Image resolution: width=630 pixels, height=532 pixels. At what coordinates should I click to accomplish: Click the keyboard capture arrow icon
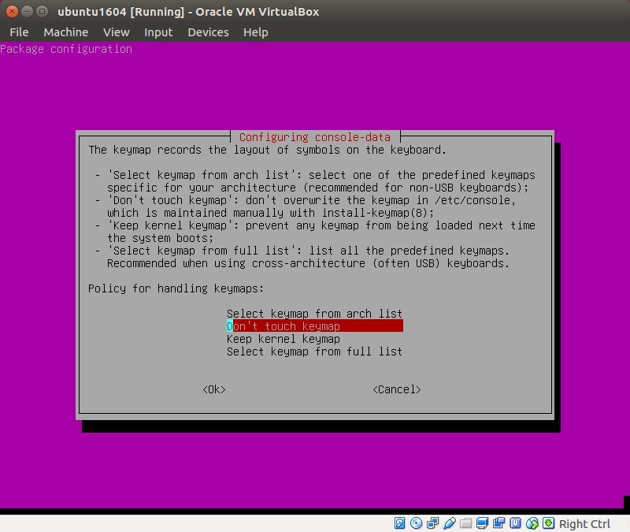[549, 523]
